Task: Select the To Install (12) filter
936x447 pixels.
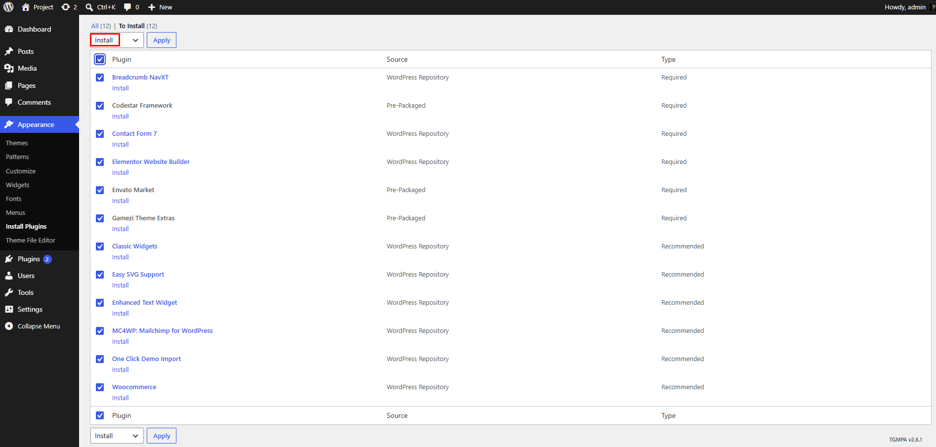Action: point(138,26)
